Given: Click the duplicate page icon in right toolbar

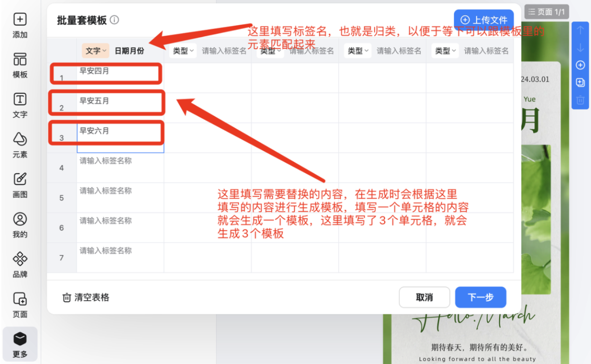Looking at the screenshot, I should tap(580, 82).
